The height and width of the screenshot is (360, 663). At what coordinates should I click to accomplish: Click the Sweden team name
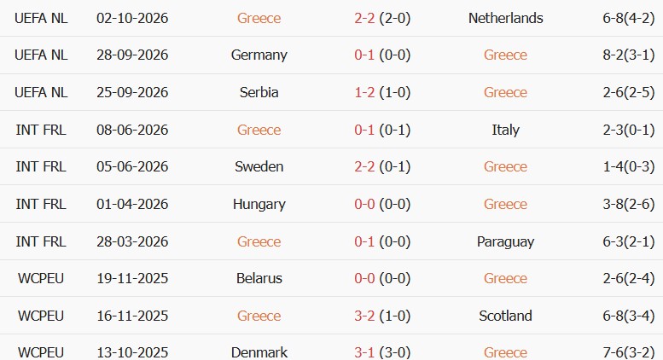point(259,166)
